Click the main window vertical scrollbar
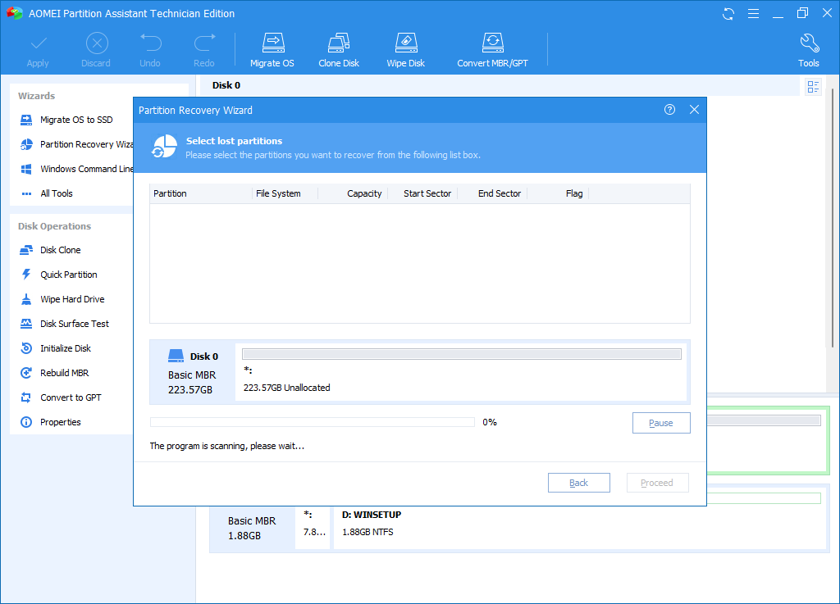Screen dimensions: 840x604 [832, 216]
